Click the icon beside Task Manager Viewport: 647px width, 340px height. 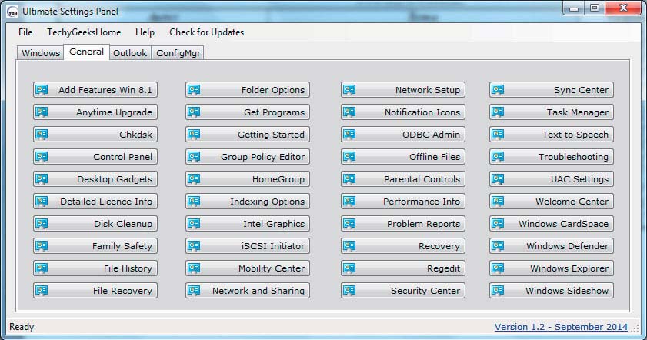[x=498, y=112]
